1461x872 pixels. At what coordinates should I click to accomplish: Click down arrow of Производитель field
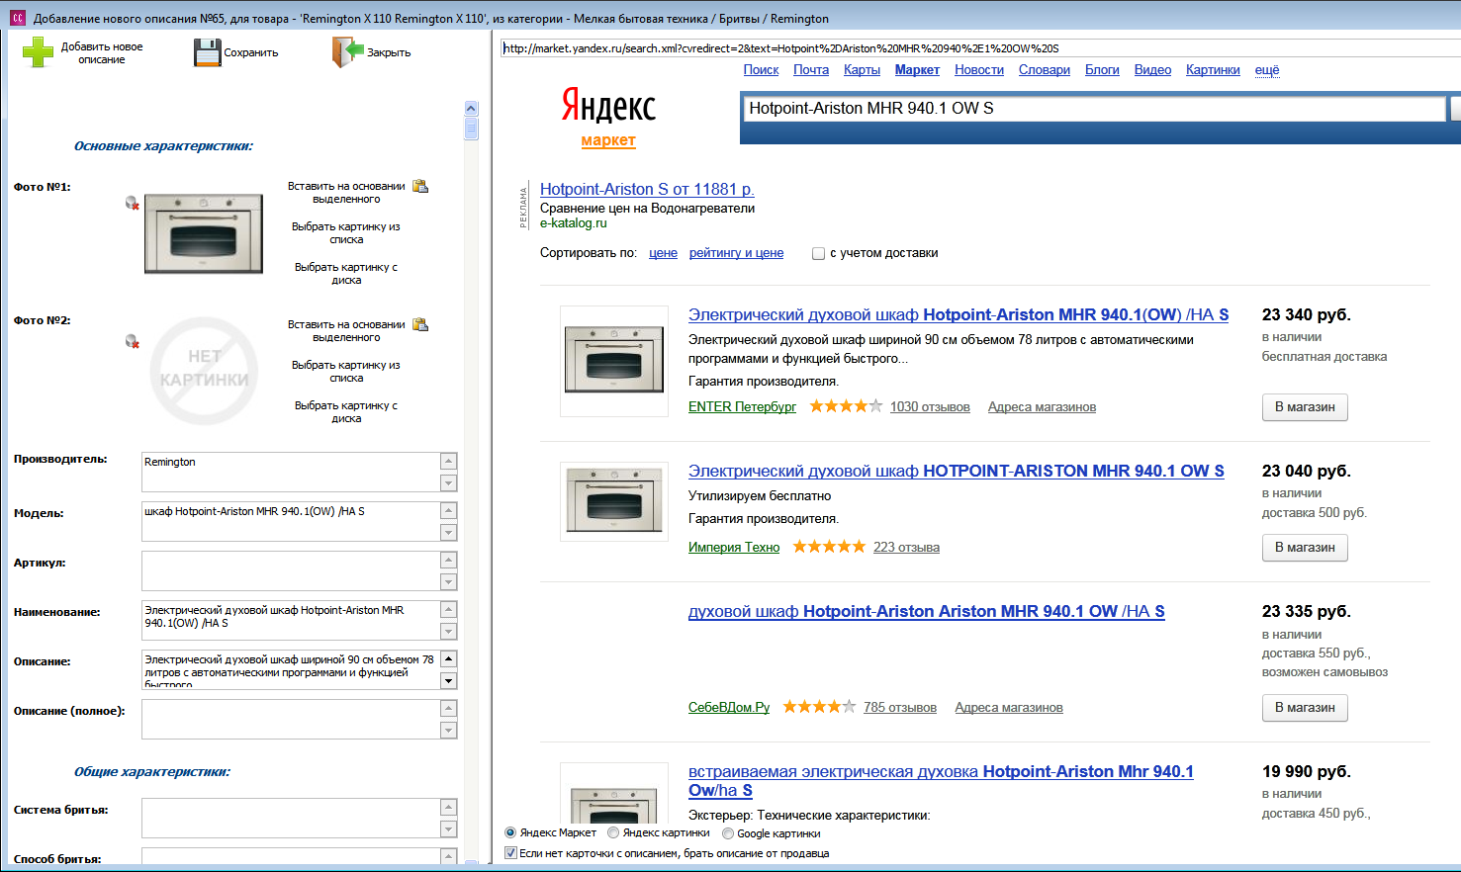click(x=448, y=482)
